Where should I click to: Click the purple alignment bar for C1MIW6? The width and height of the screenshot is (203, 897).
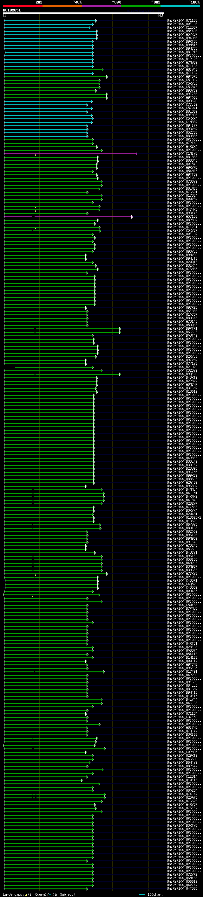[71, 154]
